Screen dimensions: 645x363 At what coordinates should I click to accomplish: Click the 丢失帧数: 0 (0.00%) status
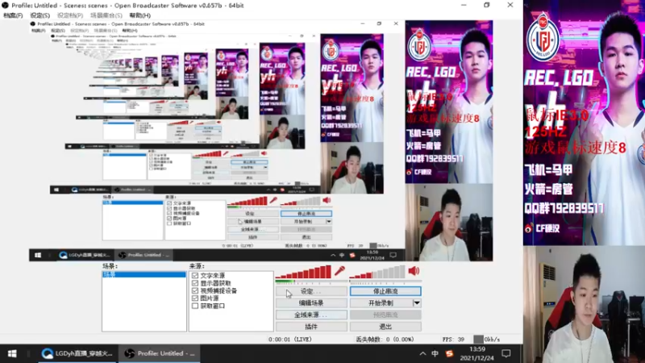pos(385,340)
